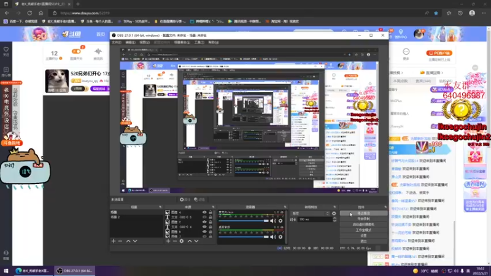Add a new source with plus icon
The height and width of the screenshot is (276, 491).
(x=168, y=241)
